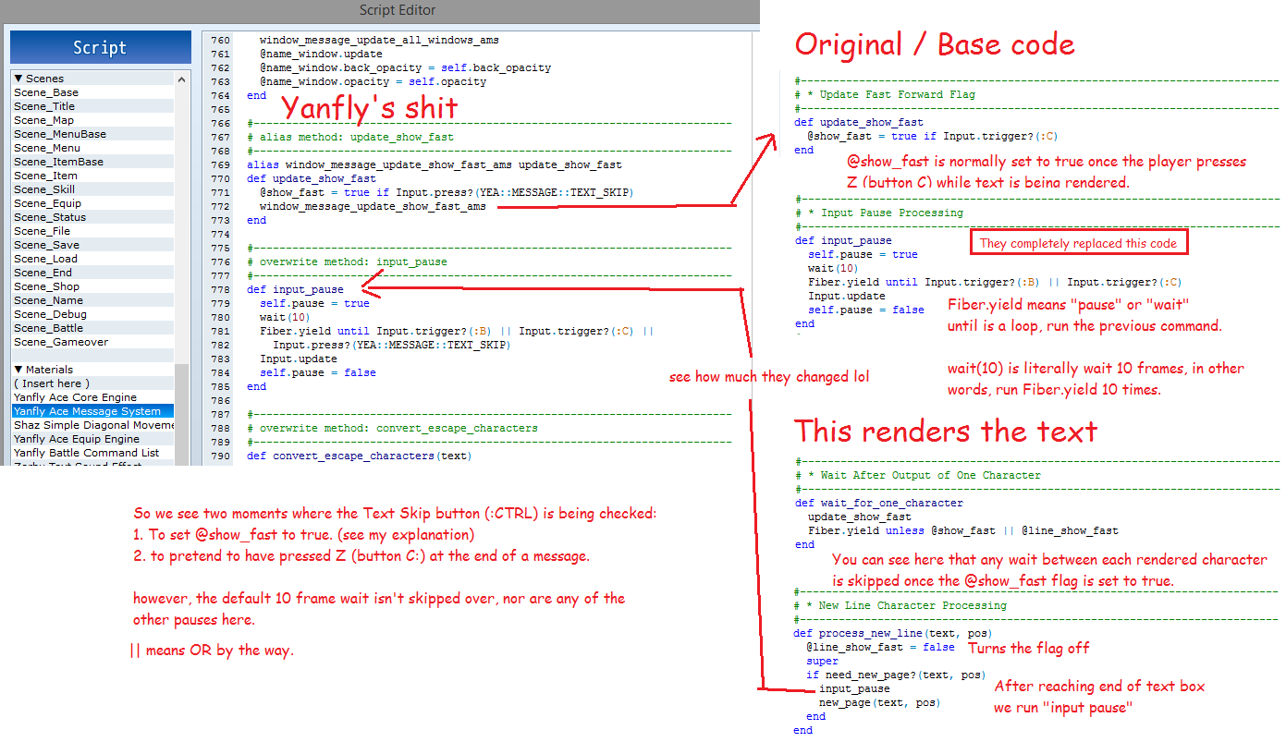Click line 779 self.pause = true
This screenshot has height=742, width=1286.
314,304
